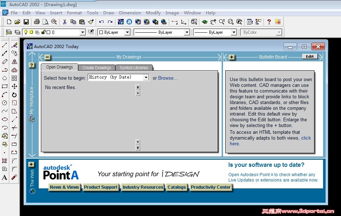341x216 pixels.
Task: Select the Circle draw tool
Action: pos(5,103)
